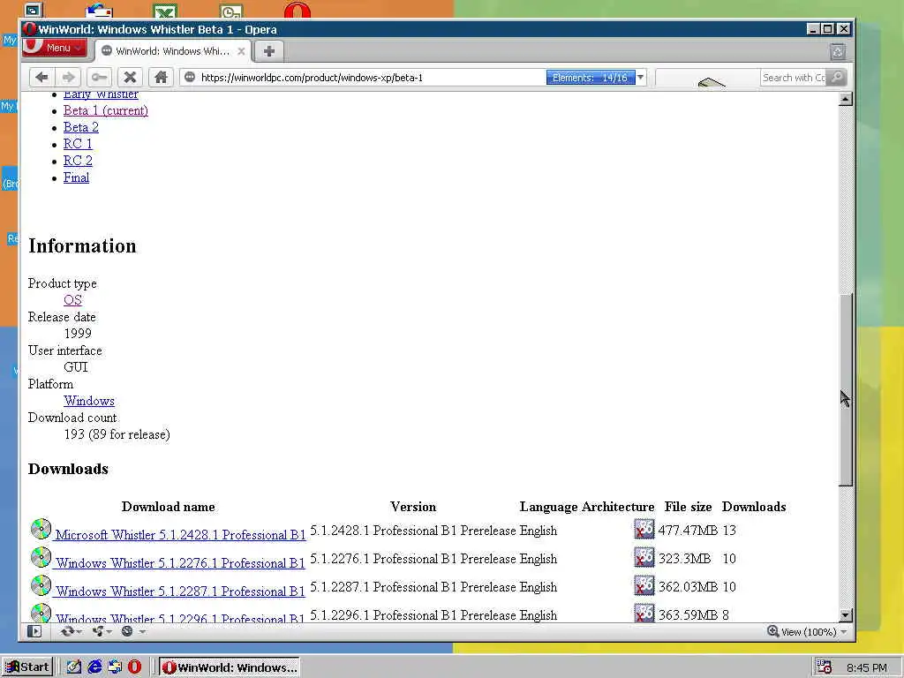The image size is (904, 678).
Task: Open the Final release link
Action: coord(76,177)
